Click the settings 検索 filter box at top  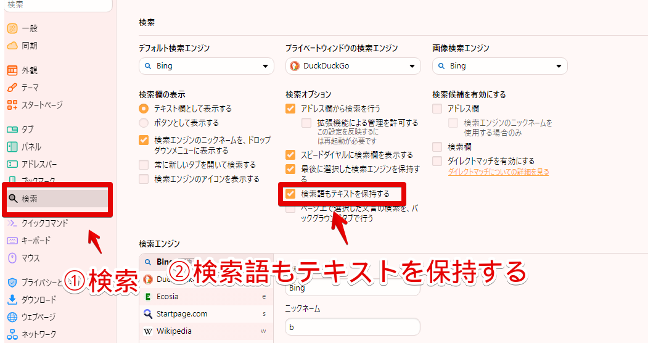(x=59, y=5)
